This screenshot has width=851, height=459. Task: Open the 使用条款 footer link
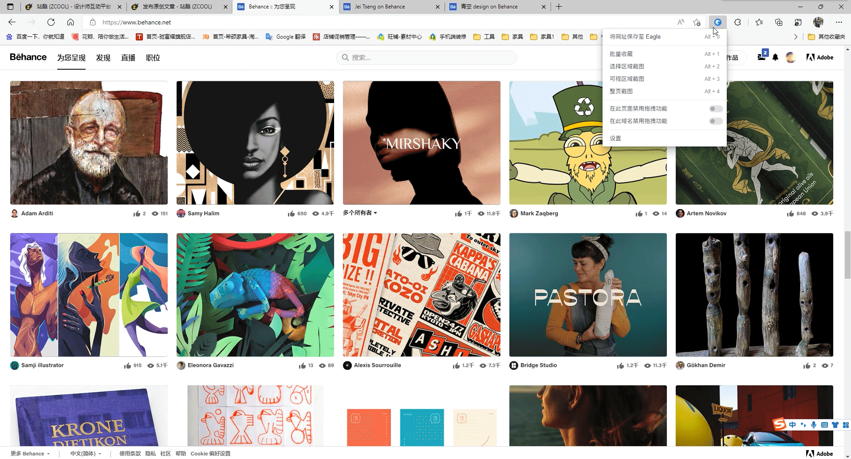130,454
